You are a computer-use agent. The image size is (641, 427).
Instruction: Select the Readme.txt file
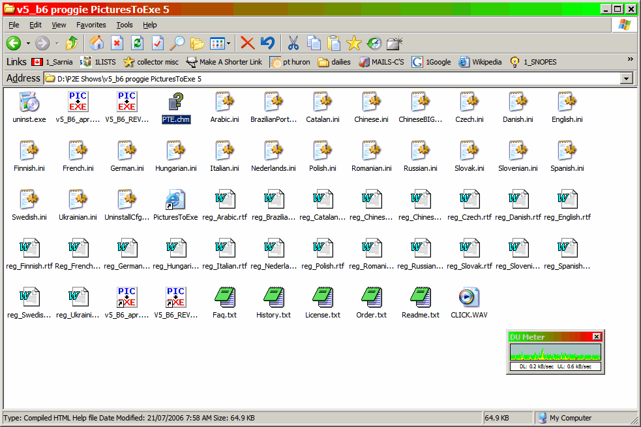tap(420, 304)
